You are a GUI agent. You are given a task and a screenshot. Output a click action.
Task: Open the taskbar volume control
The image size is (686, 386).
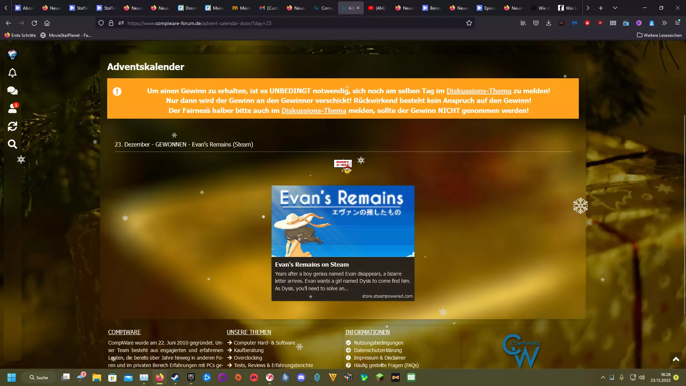(642, 377)
